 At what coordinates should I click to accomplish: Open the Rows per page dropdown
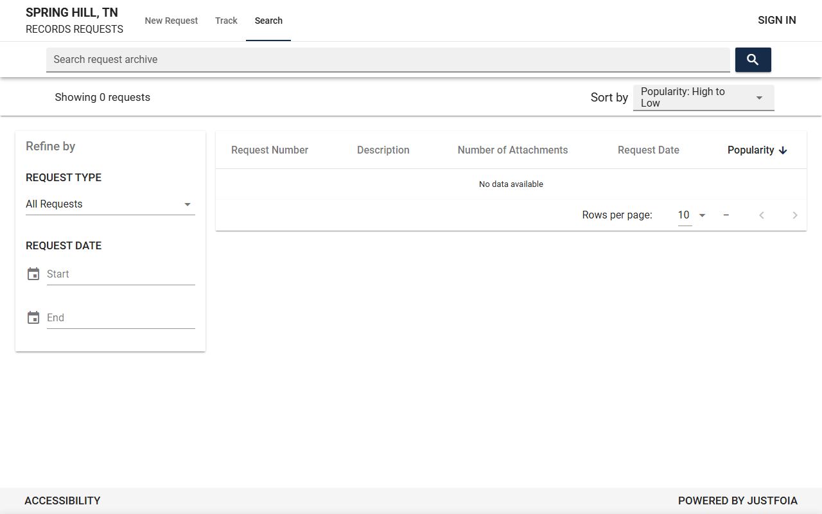coord(692,215)
